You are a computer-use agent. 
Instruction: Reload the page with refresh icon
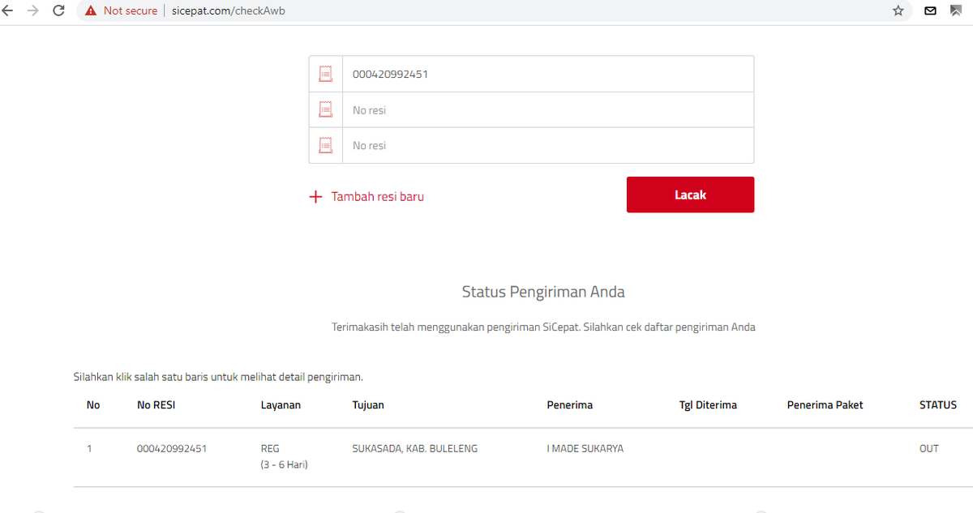tap(58, 11)
